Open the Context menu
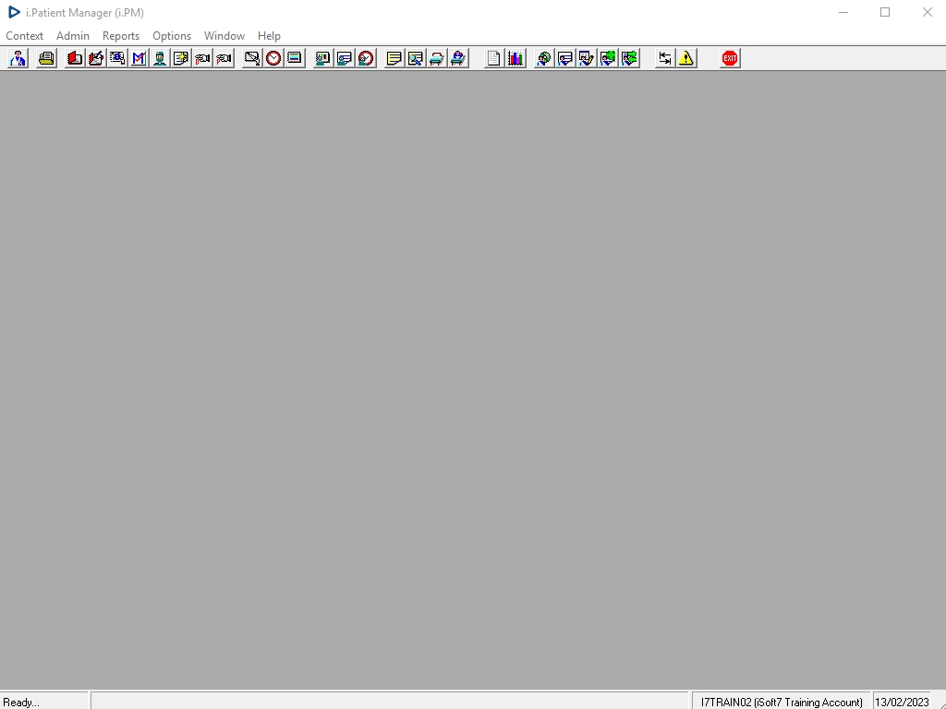946x709 pixels. 25,36
